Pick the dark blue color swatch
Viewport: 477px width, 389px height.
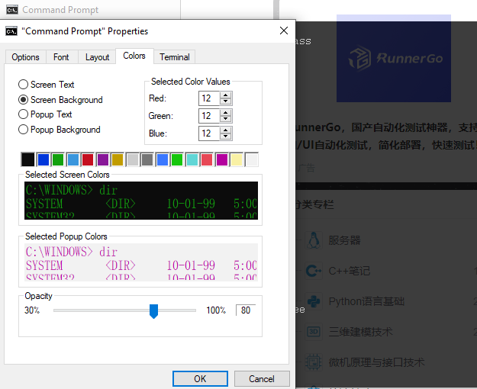point(44,159)
